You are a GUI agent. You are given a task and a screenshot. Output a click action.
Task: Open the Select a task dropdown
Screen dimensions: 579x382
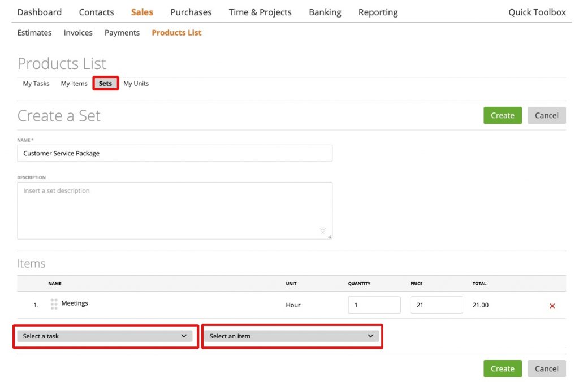[105, 336]
